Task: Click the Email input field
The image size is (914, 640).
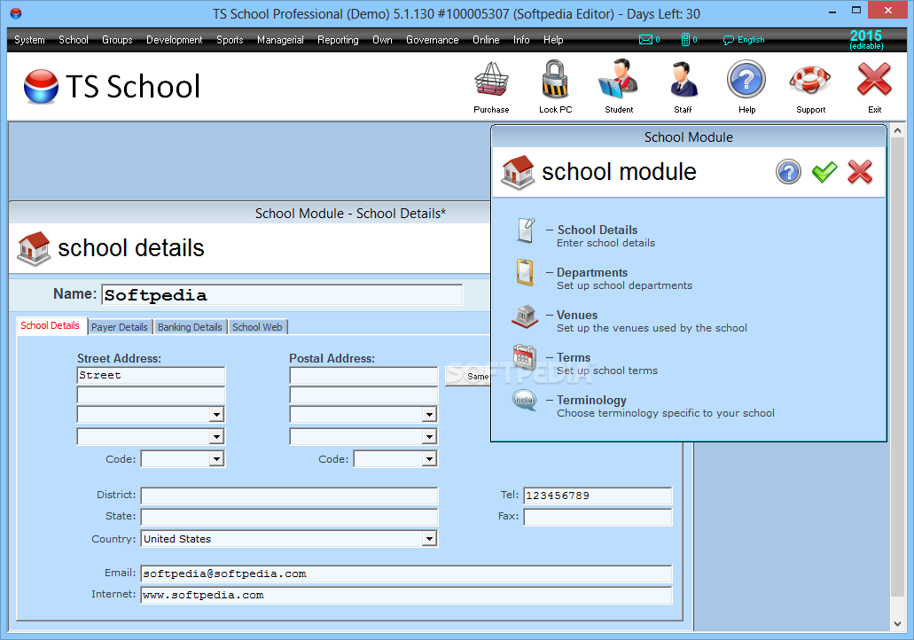Action: point(406,574)
